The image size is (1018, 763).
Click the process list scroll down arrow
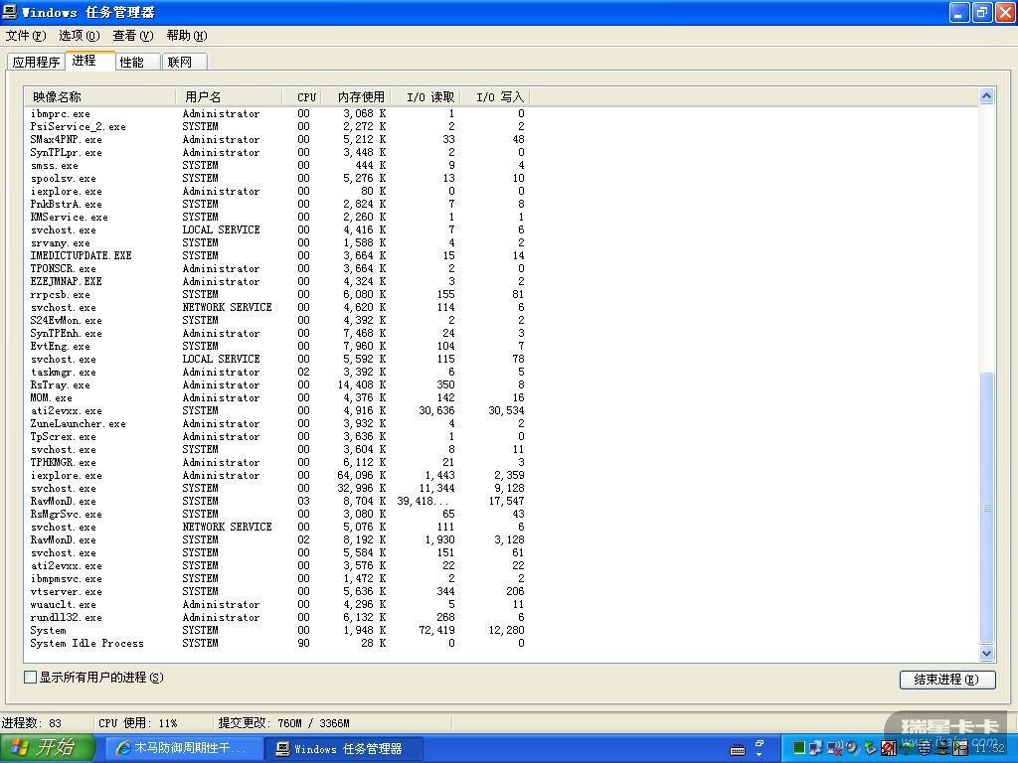coord(986,654)
